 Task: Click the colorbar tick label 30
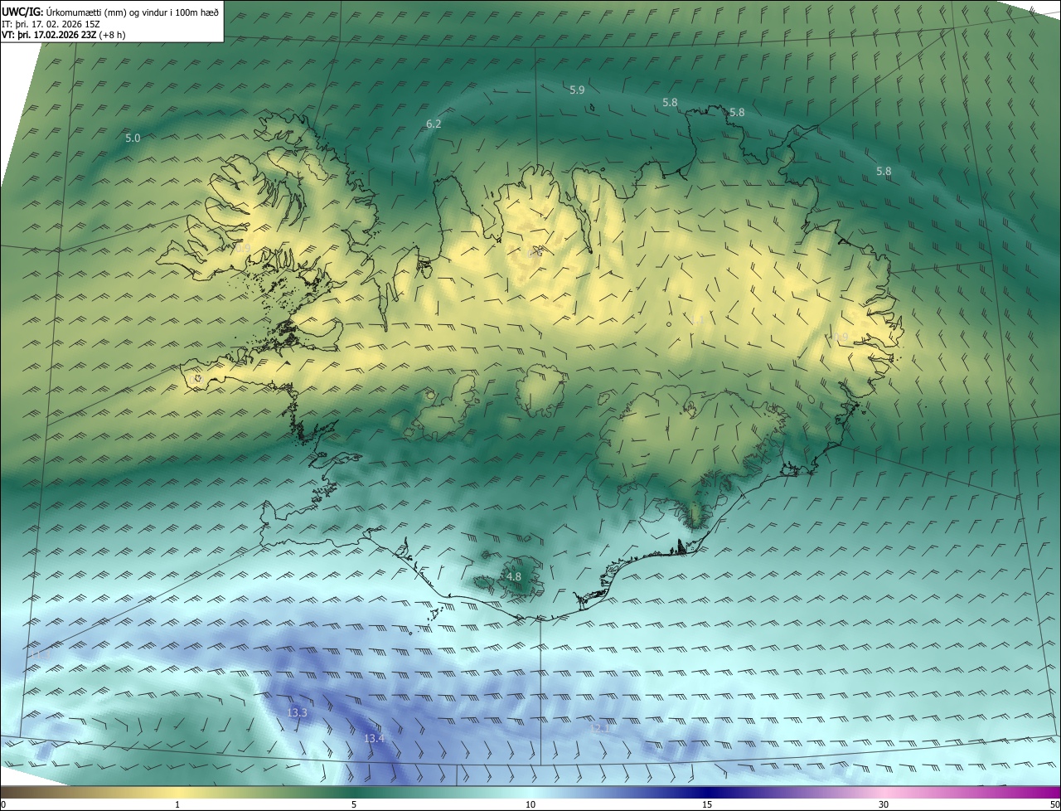[884, 804]
